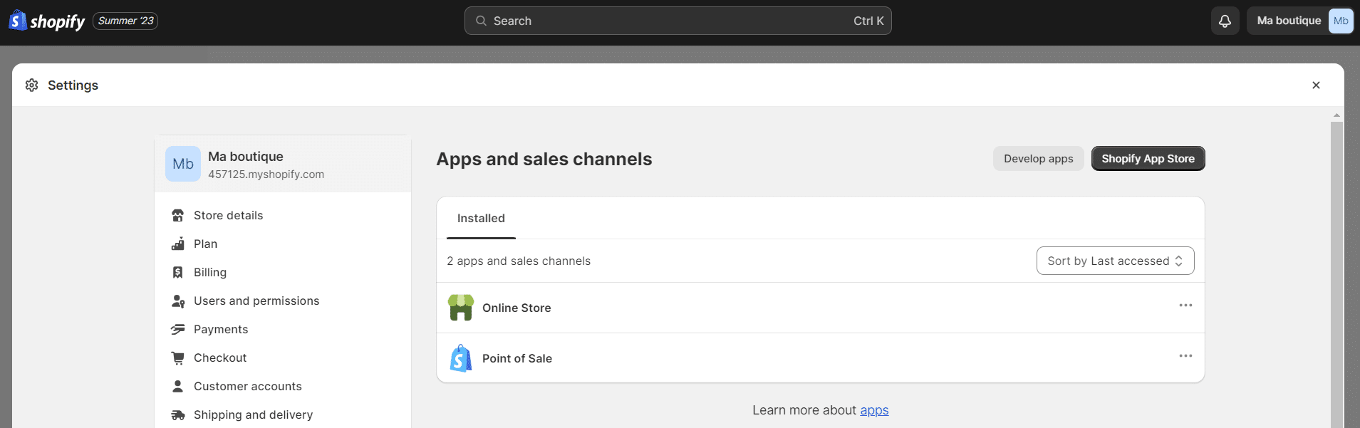Click the Ma boutique store avatar in sidebar
1360x428 pixels.
183,164
